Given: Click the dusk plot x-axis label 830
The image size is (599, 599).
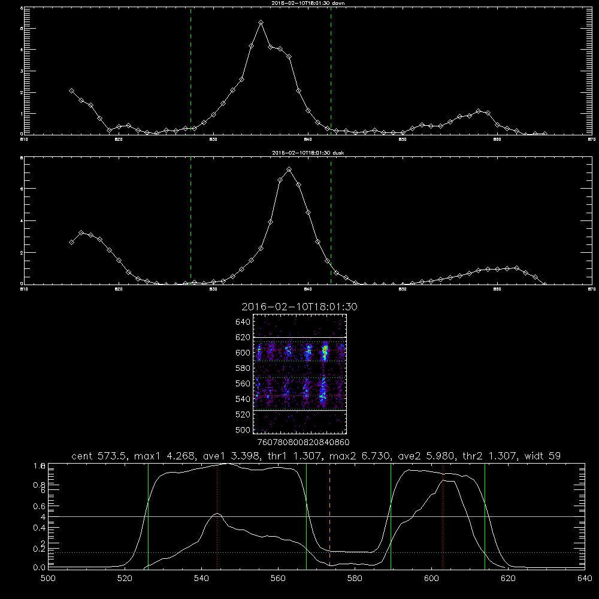Looking at the screenshot, I should click(213, 289).
